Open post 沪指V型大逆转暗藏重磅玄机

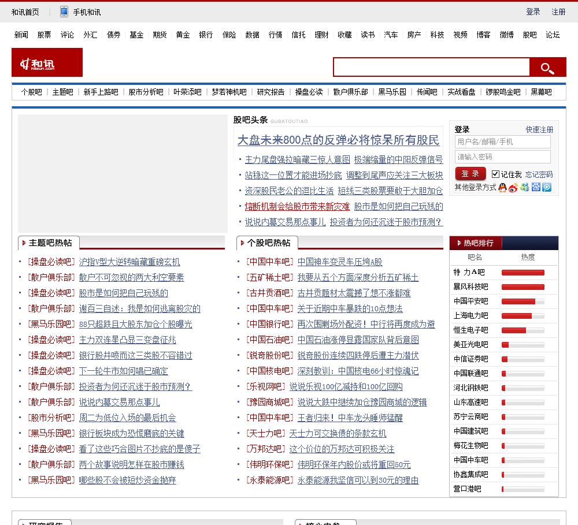coord(129,262)
